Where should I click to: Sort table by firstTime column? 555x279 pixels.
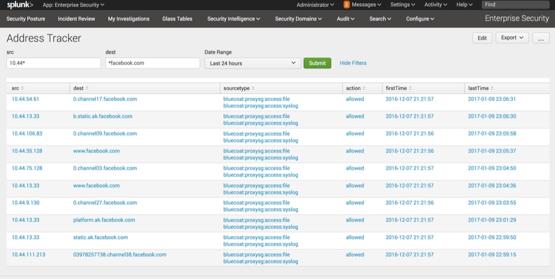pyautogui.click(x=399, y=88)
